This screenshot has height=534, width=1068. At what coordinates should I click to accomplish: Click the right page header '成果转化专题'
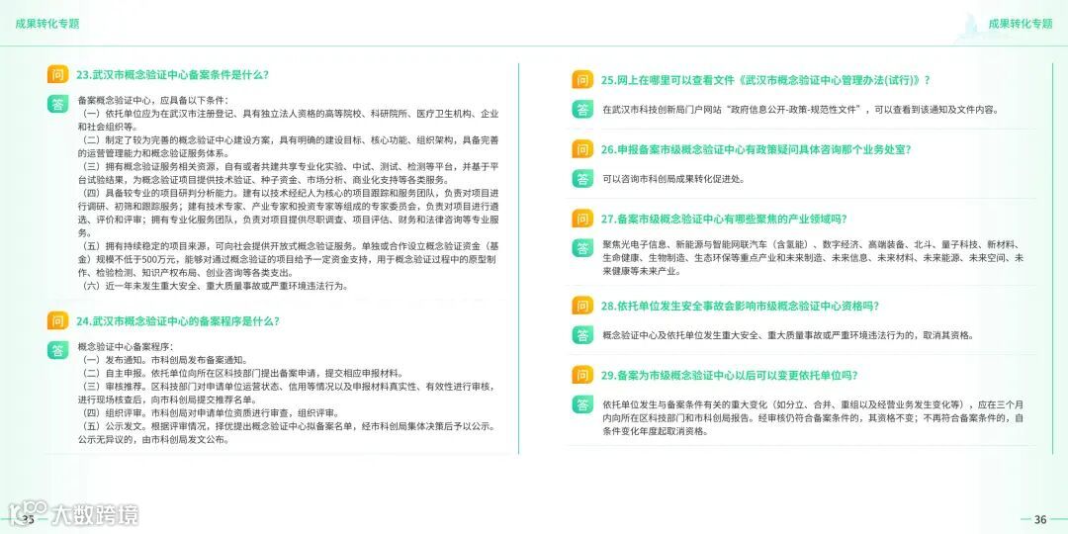pos(1021,23)
